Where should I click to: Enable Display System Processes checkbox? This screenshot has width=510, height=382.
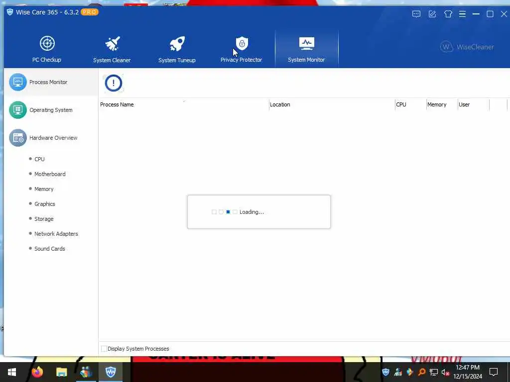[x=104, y=349]
